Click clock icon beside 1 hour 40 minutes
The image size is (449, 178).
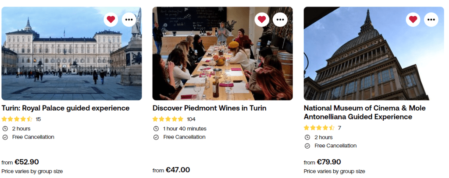coord(156,129)
